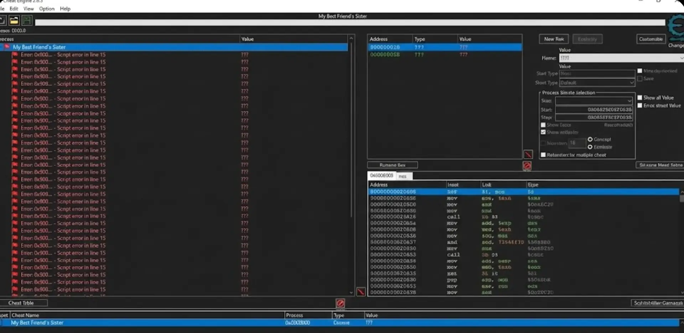
Task: Open the Name value dropdown at top right
Action: 681,58
